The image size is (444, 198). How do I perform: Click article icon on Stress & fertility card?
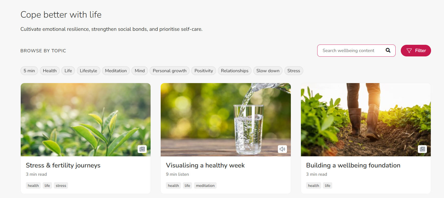click(x=142, y=149)
